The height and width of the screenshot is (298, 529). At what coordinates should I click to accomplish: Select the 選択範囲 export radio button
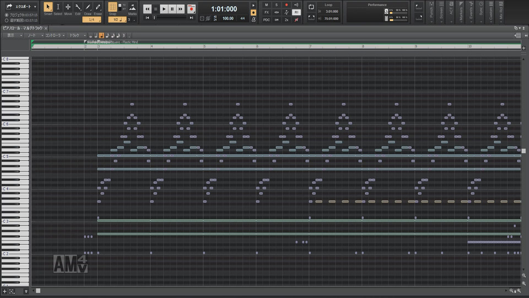point(7,20)
